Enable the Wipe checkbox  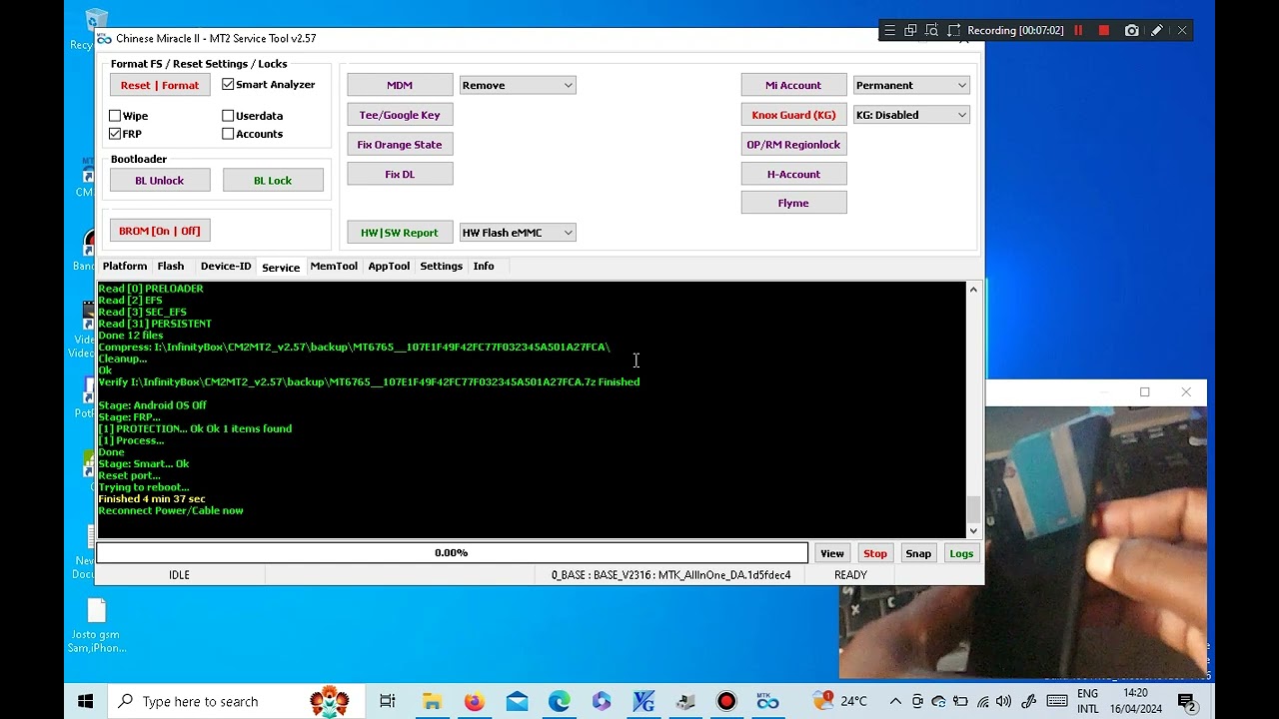pos(116,115)
